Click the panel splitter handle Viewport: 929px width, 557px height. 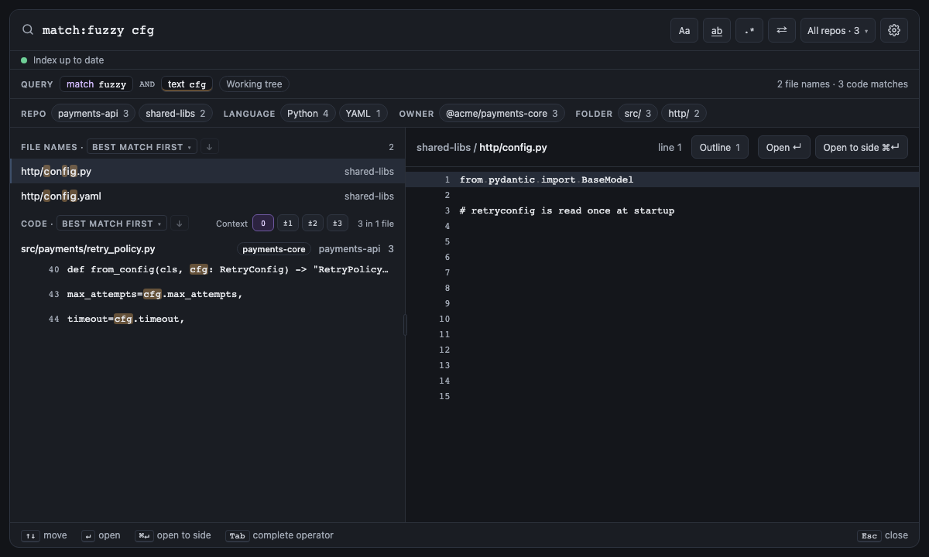coord(405,325)
